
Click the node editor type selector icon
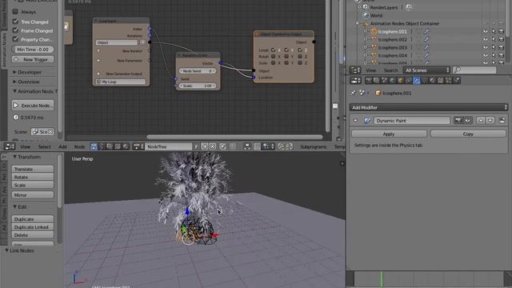click(x=10, y=146)
